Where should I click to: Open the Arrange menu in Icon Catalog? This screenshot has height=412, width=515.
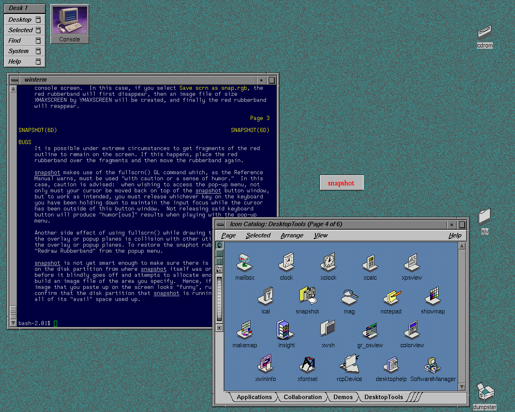[292, 235]
